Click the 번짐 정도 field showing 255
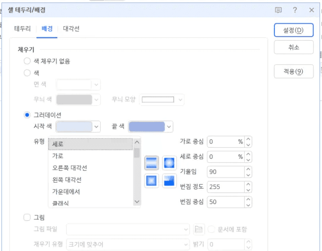The width and height of the screenshot is (322, 251). click(226, 187)
